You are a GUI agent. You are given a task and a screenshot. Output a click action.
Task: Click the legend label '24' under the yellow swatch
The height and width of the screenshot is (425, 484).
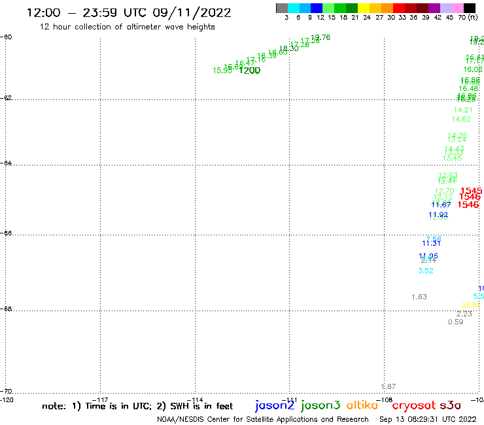click(367, 18)
